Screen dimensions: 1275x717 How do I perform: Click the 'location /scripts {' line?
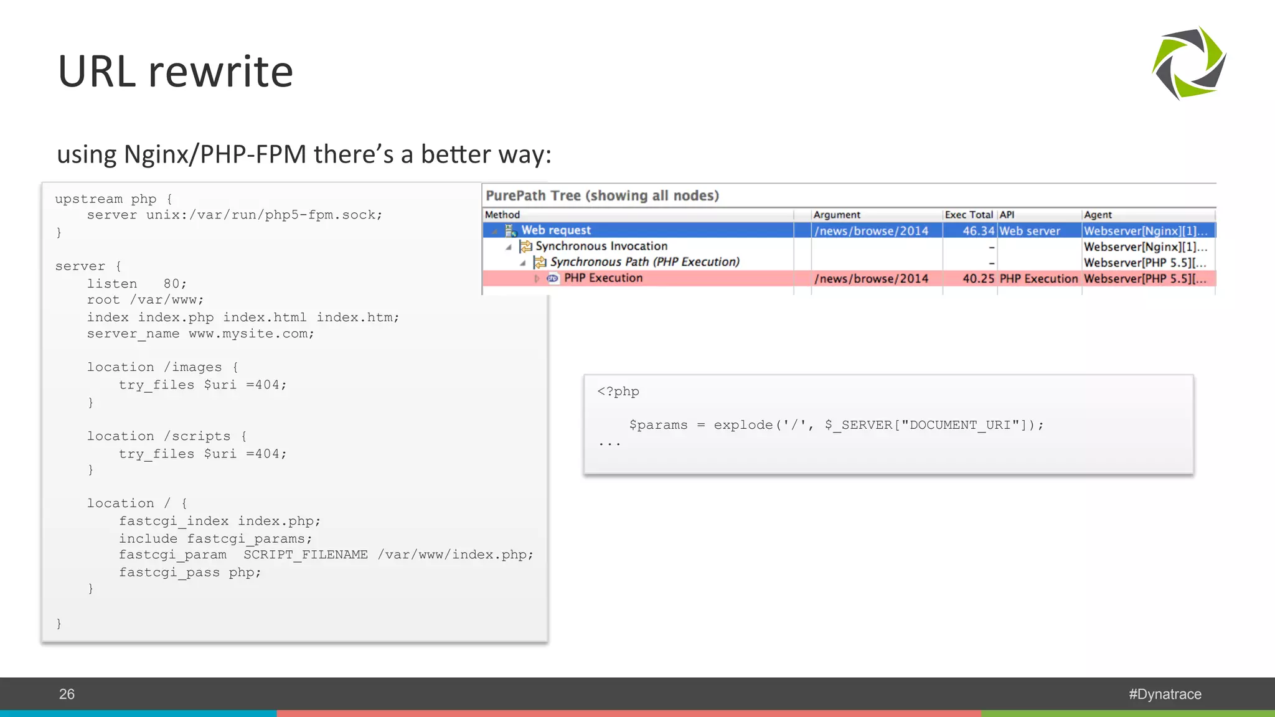167,436
